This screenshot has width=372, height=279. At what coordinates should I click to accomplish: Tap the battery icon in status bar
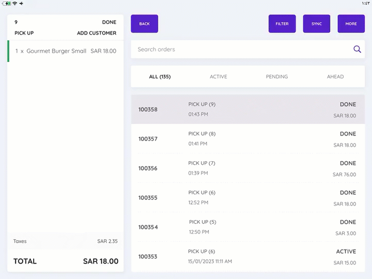coord(7,3)
